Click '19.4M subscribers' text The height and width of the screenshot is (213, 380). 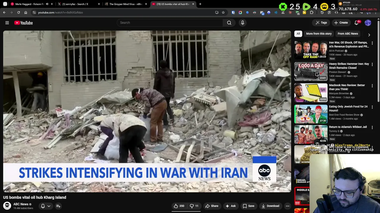(23, 208)
